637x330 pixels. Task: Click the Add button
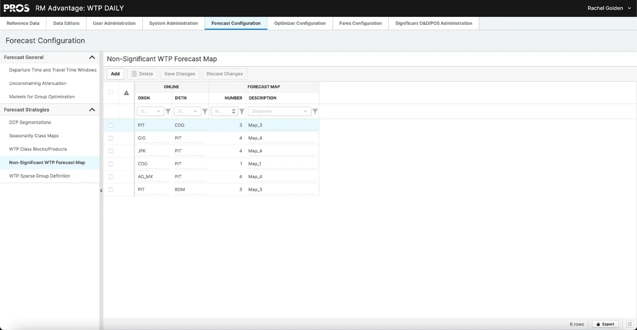tap(115, 74)
